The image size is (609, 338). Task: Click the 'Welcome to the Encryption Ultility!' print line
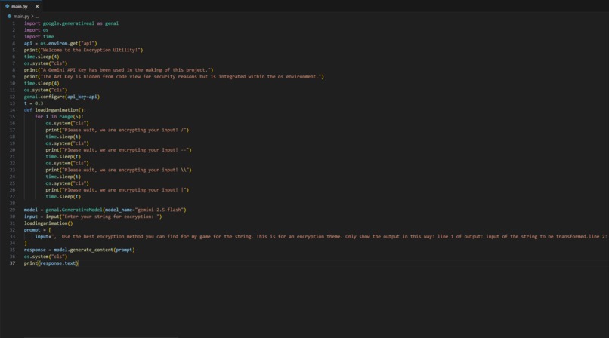pos(84,50)
